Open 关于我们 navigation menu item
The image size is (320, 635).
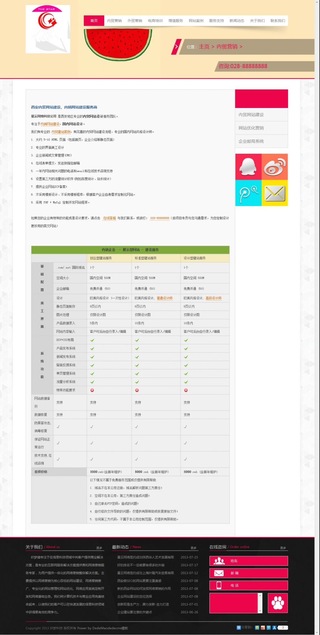coord(257,21)
